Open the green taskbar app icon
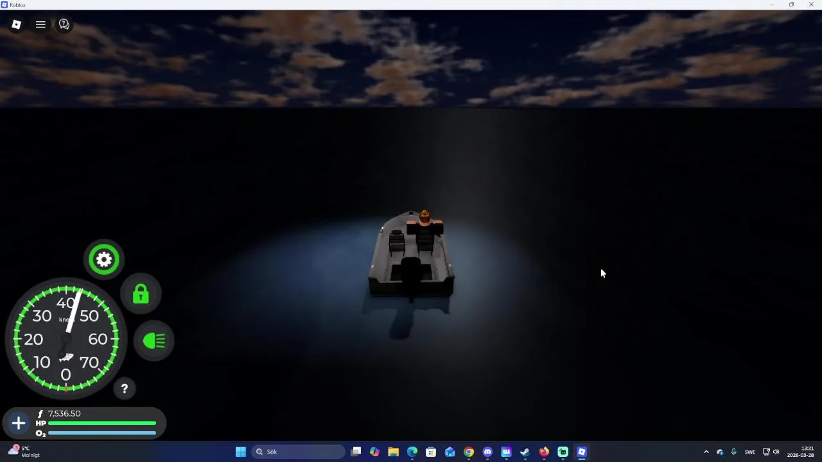The height and width of the screenshot is (462, 822). point(563,452)
